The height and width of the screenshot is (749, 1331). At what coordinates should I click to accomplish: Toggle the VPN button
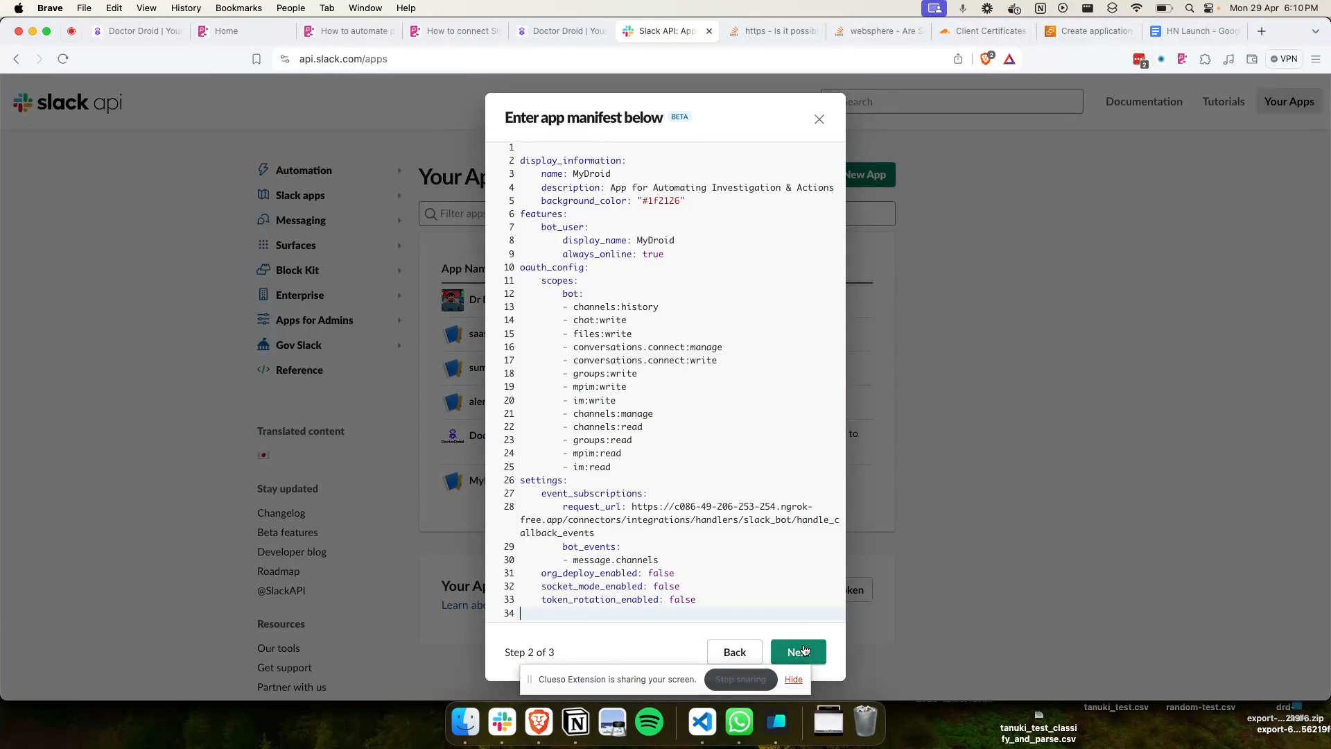(x=1284, y=59)
